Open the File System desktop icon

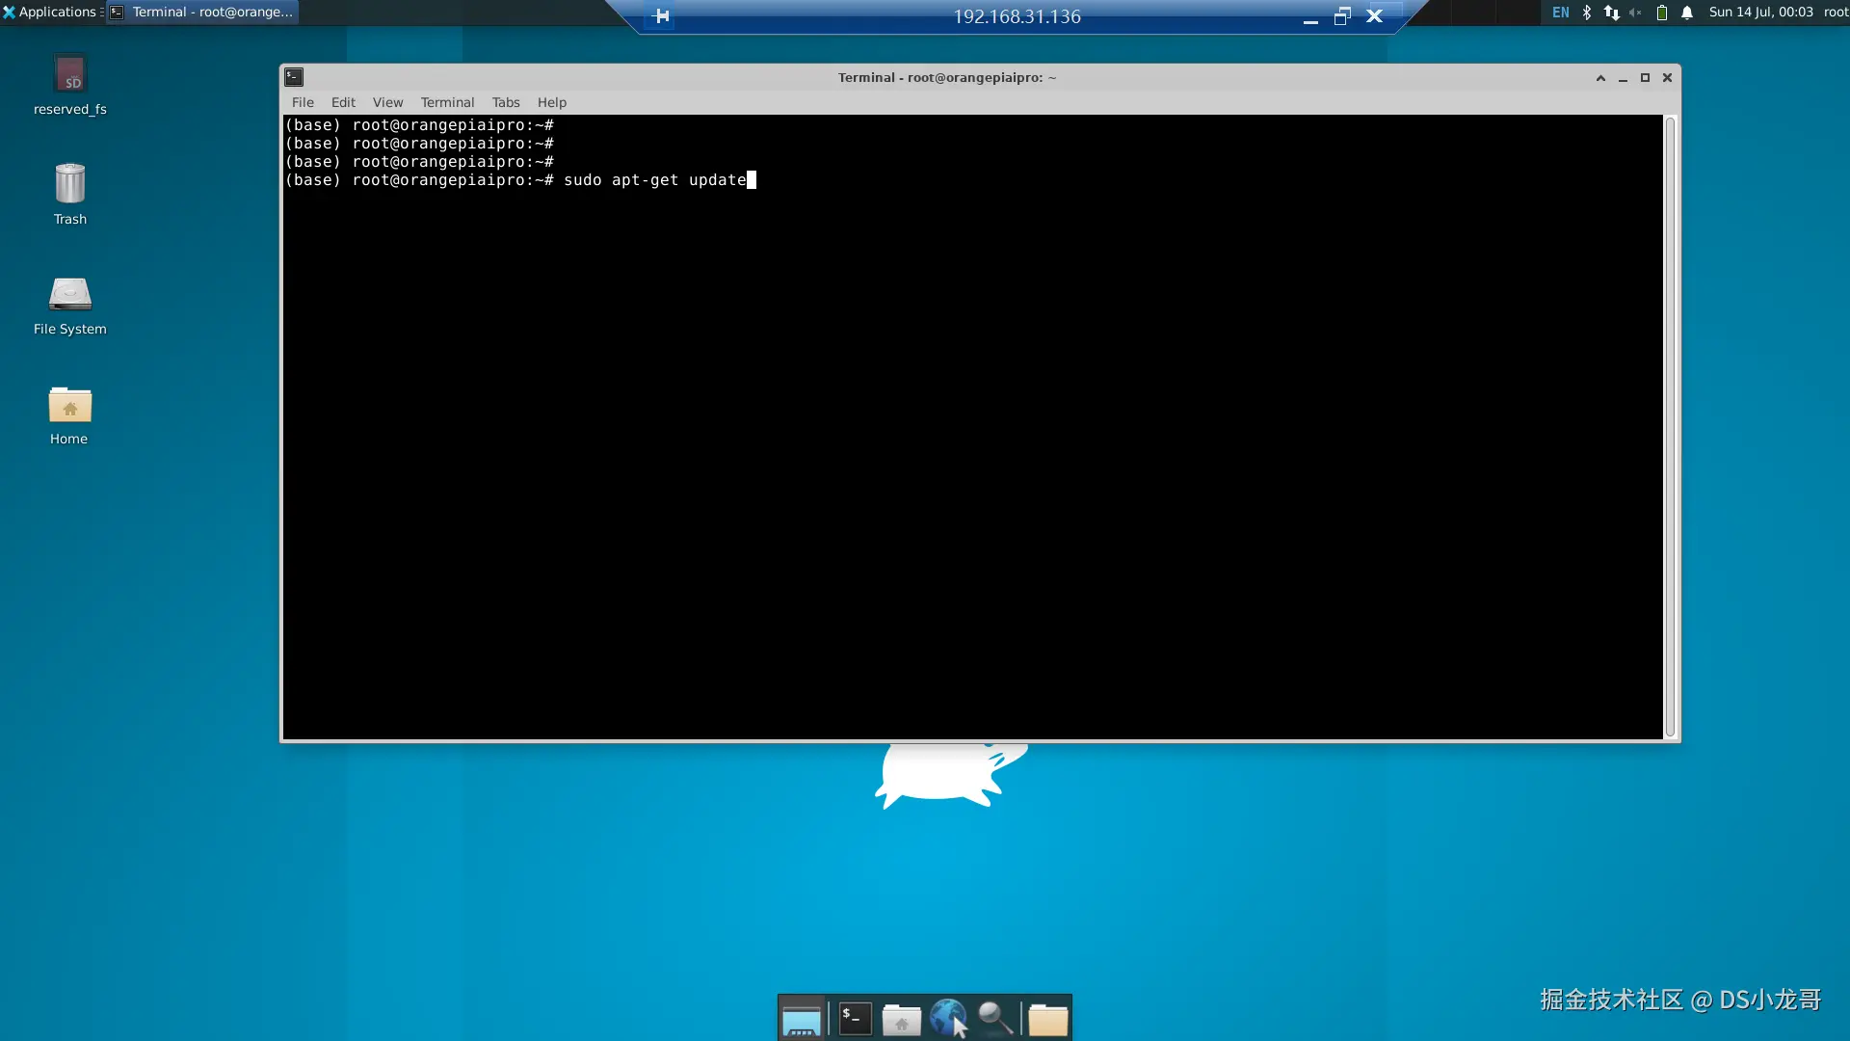click(69, 295)
